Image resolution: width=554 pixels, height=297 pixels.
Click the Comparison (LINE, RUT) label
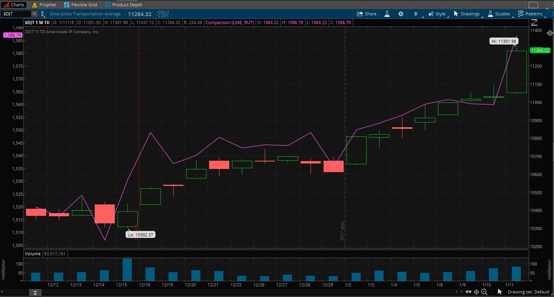click(x=230, y=22)
